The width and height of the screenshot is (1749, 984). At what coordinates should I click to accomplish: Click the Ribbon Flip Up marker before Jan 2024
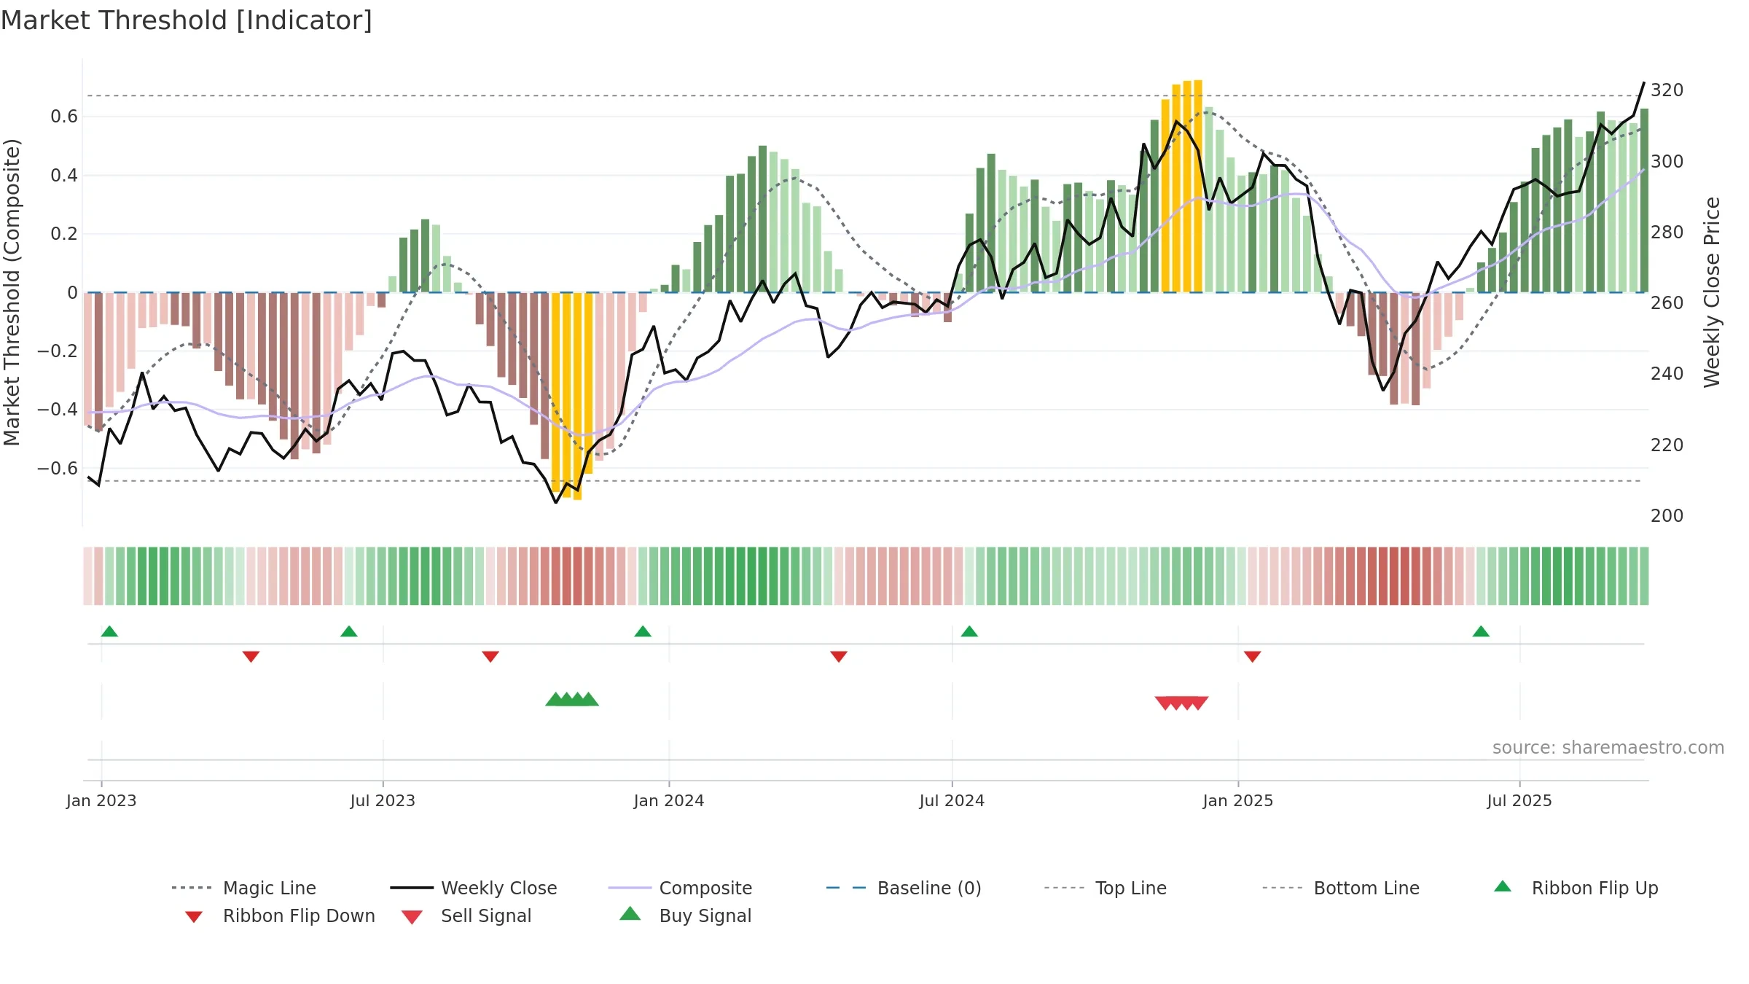(x=643, y=631)
